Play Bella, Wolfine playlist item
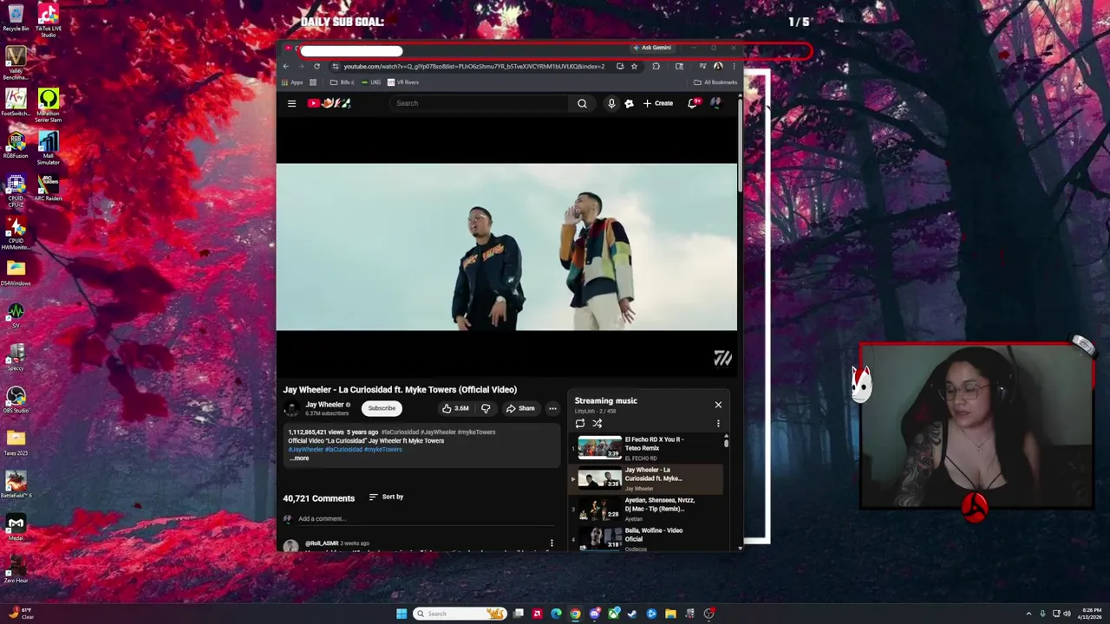The height and width of the screenshot is (624, 1110). [x=647, y=537]
